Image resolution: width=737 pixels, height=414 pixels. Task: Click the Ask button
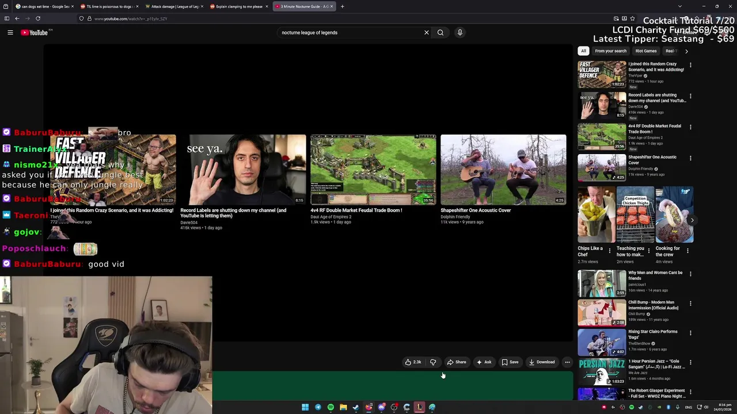pyautogui.click(x=484, y=362)
